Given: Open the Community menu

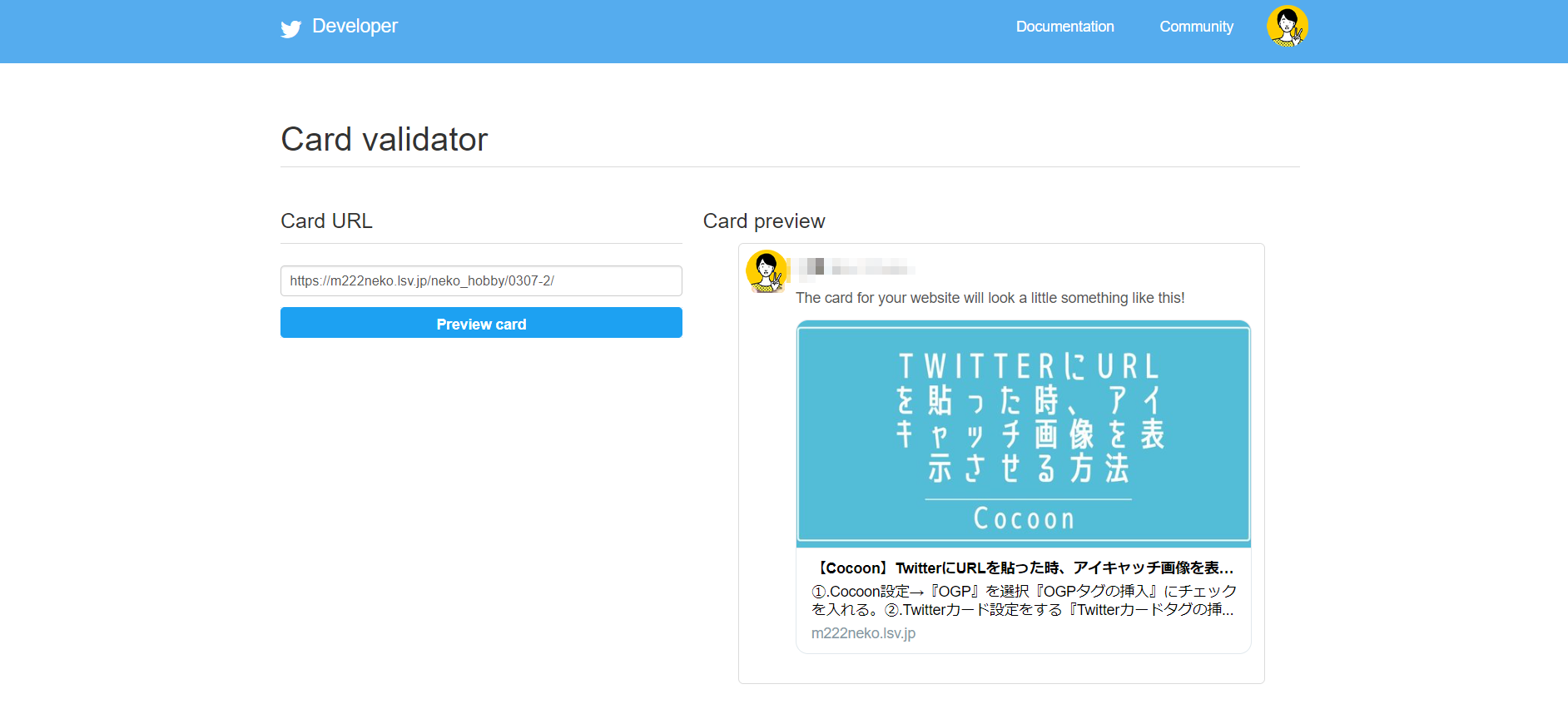Looking at the screenshot, I should 1196,27.
